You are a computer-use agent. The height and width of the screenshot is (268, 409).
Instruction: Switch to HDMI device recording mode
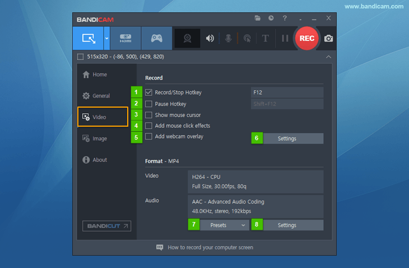(126, 38)
